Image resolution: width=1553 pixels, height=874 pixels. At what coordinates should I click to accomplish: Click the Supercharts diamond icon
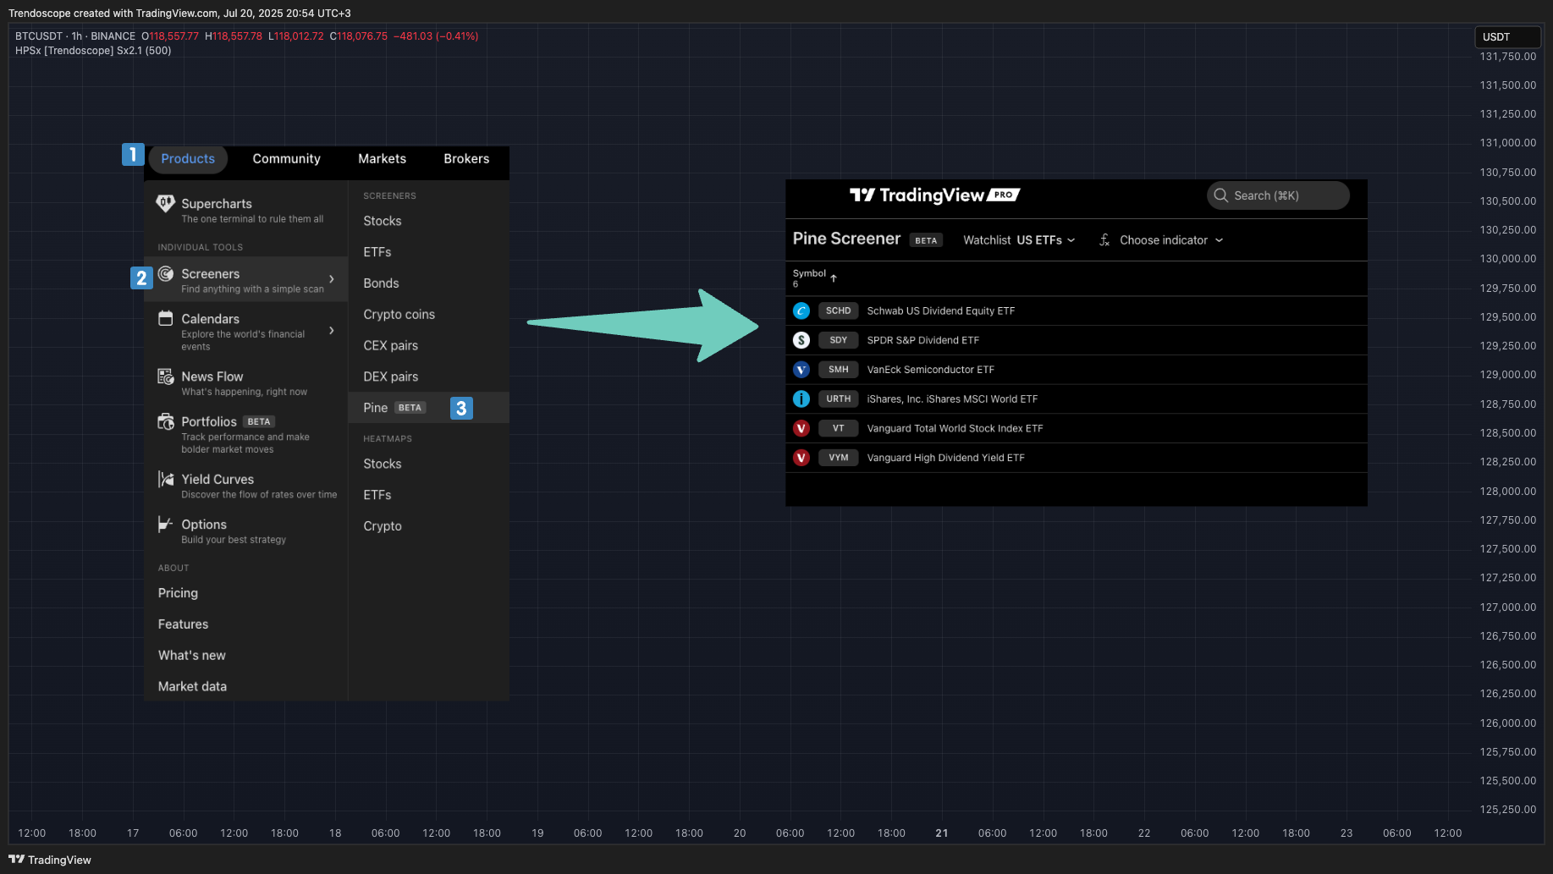(x=166, y=204)
